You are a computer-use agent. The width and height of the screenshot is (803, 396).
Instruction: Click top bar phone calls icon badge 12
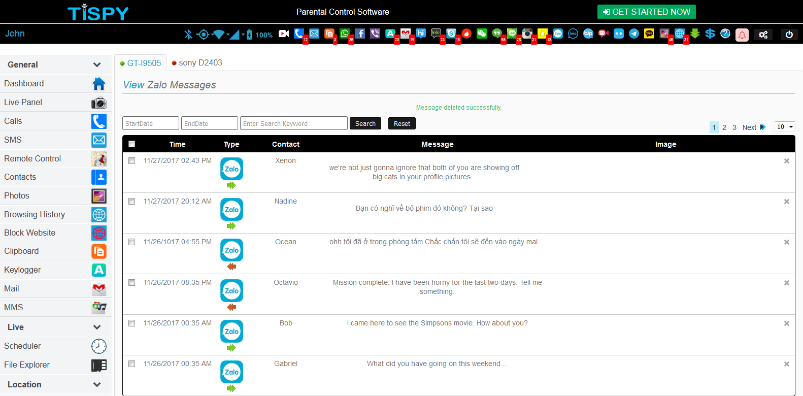coord(299,34)
